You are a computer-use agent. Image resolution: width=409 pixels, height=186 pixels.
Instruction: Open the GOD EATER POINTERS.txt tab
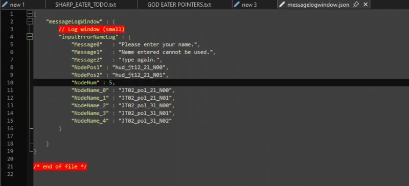(179, 5)
